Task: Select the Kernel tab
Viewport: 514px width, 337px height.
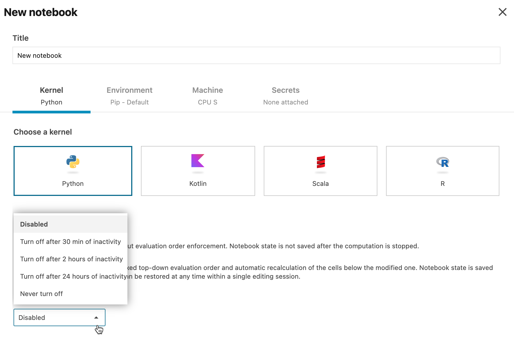Action: [52, 96]
